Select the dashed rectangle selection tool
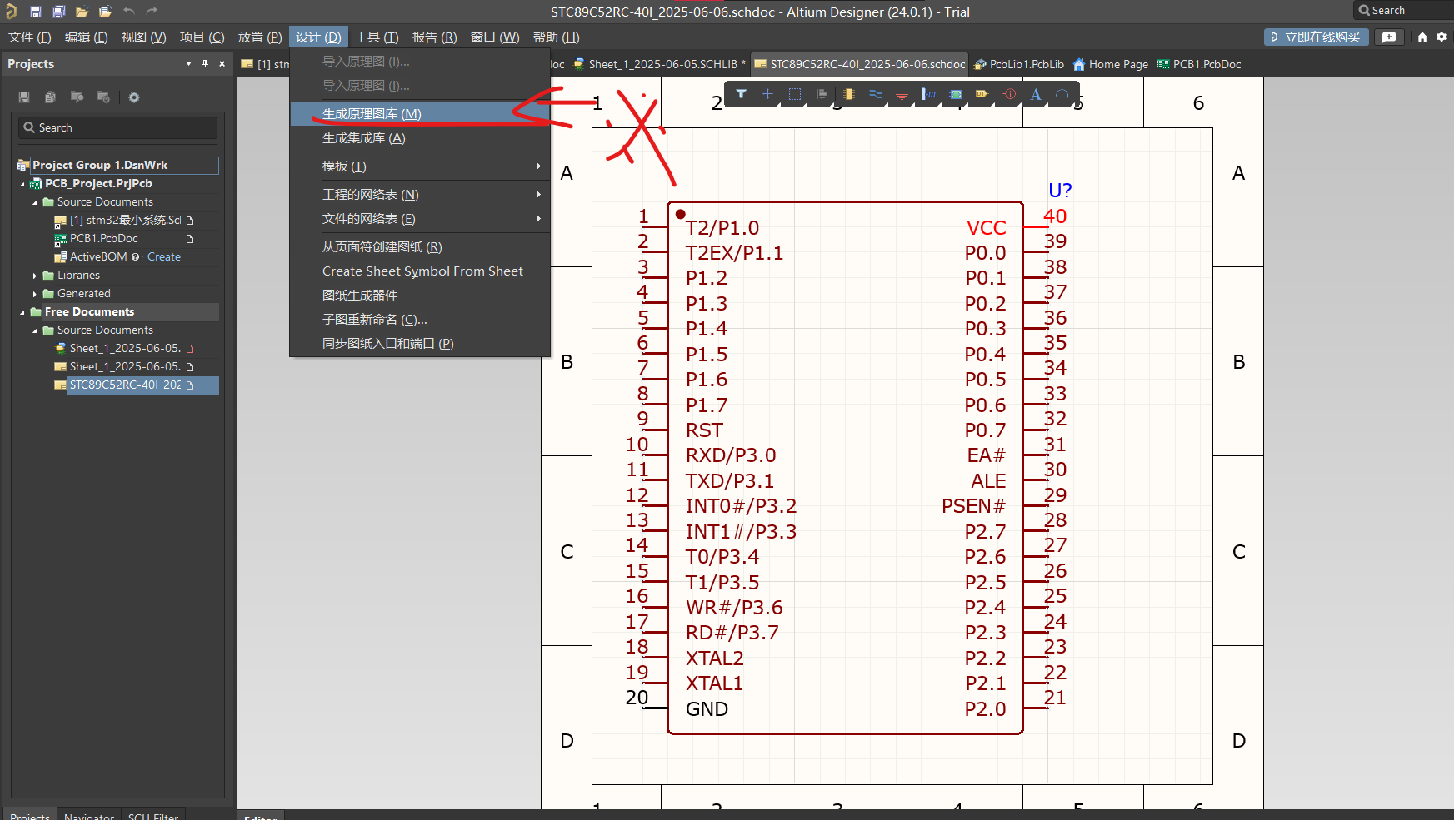1454x820 pixels. 795,94
